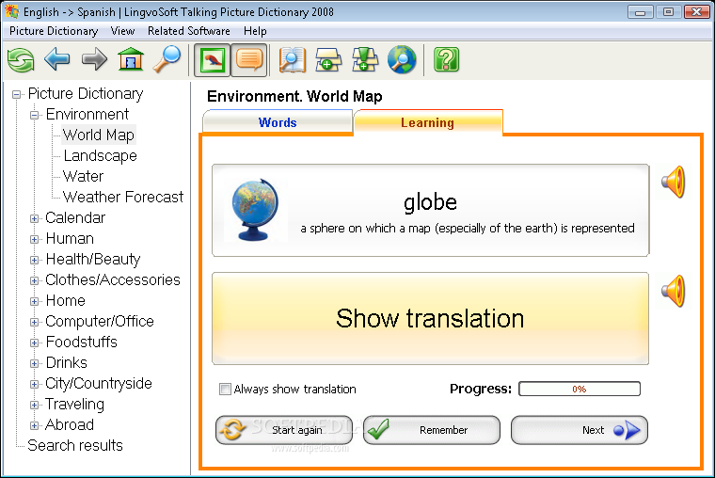This screenshot has width=715, height=478.
Task: Click the magnifying glass search icon
Action: point(167,59)
